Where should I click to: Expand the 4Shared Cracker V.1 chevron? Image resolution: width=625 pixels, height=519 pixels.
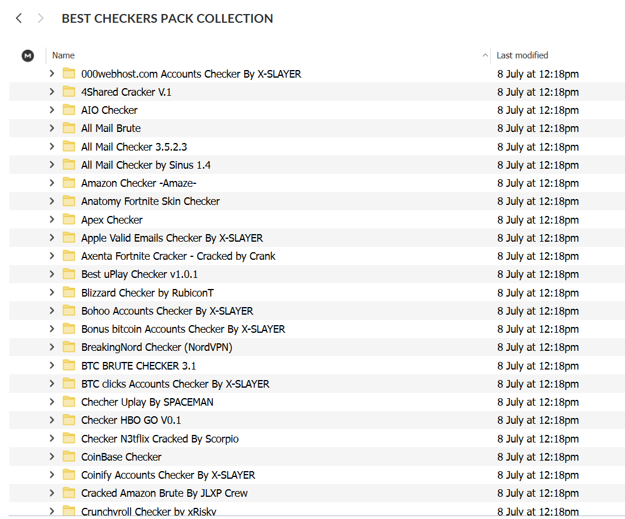click(52, 92)
